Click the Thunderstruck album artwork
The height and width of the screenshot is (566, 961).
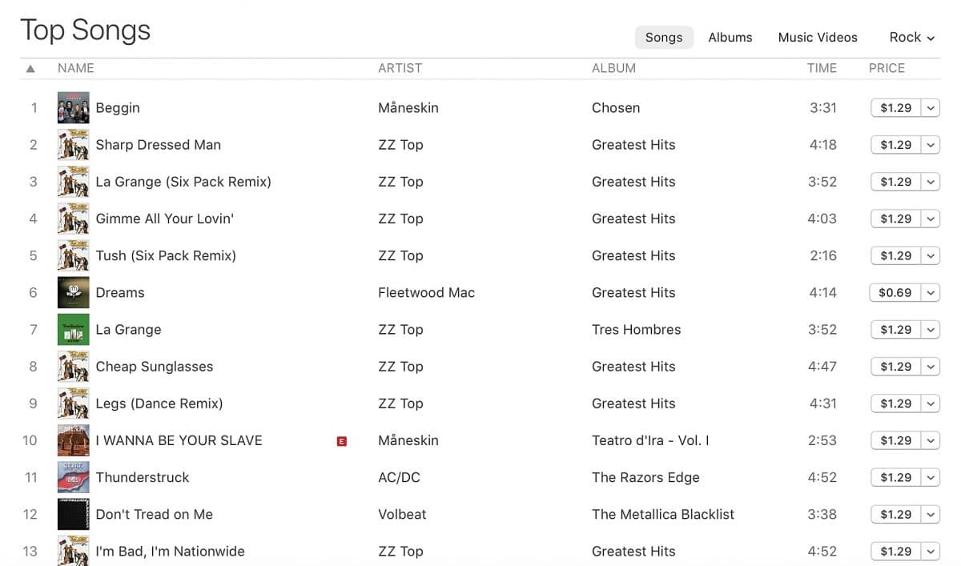pos(73,478)
